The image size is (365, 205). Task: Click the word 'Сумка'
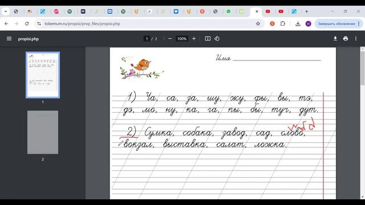point(159,132)
